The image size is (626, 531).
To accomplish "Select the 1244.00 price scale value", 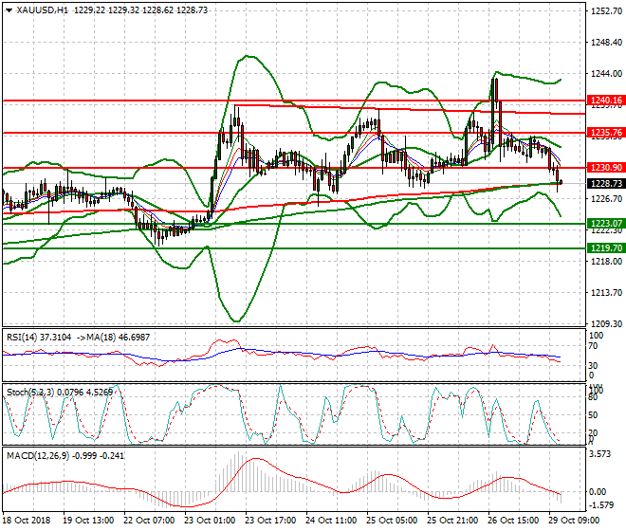I will 606,74.
